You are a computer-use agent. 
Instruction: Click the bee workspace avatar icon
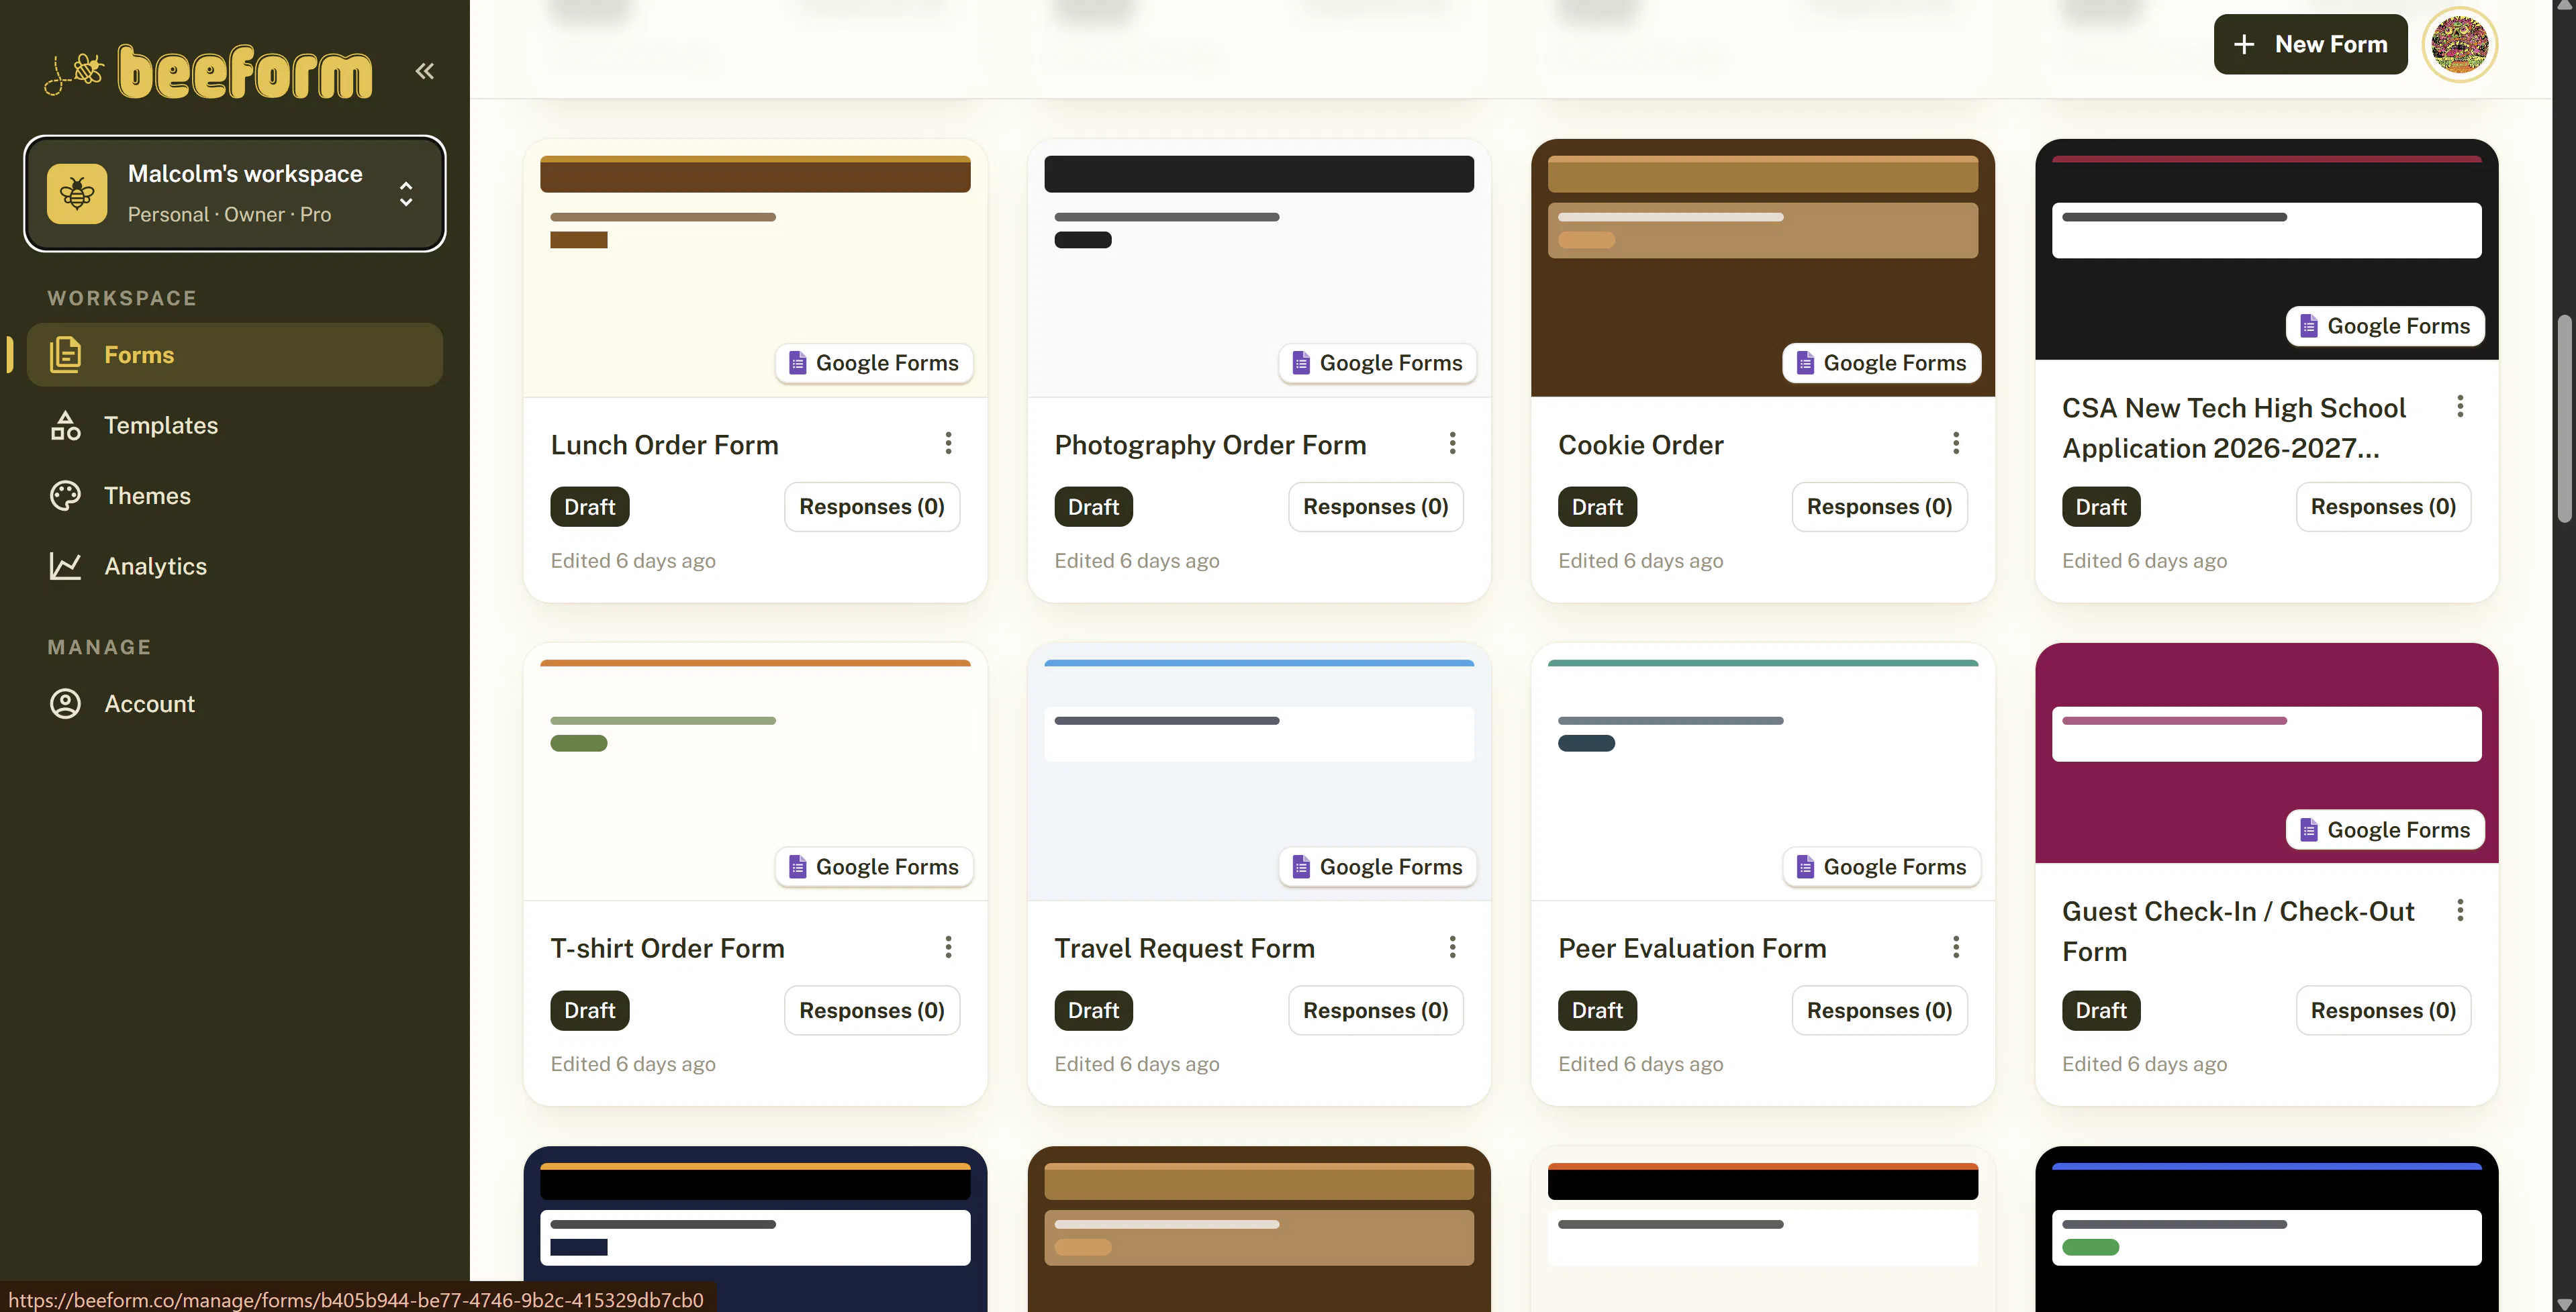click(77, 194)
